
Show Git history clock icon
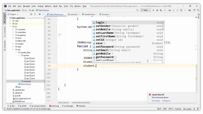[x=181, y=10]
